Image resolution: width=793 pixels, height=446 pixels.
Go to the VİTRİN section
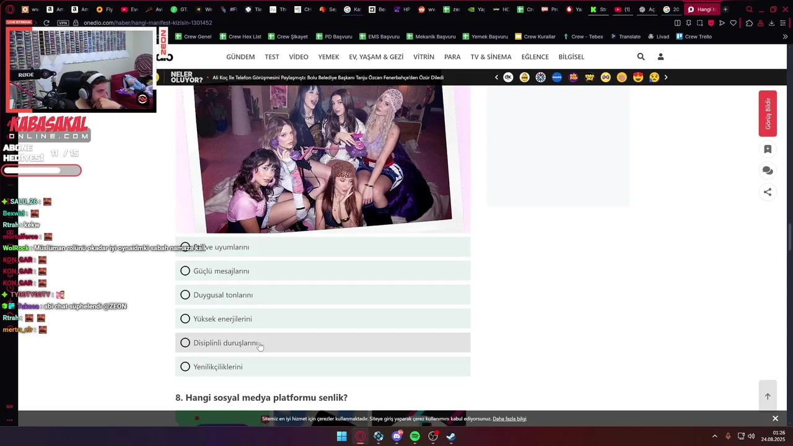(x=424, y=57)
